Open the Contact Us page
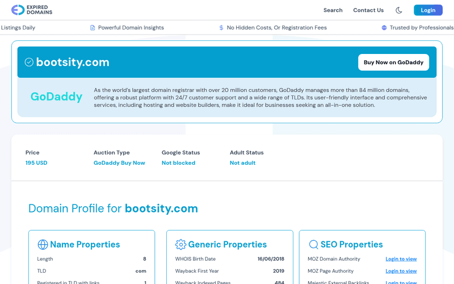 point(368,10)
